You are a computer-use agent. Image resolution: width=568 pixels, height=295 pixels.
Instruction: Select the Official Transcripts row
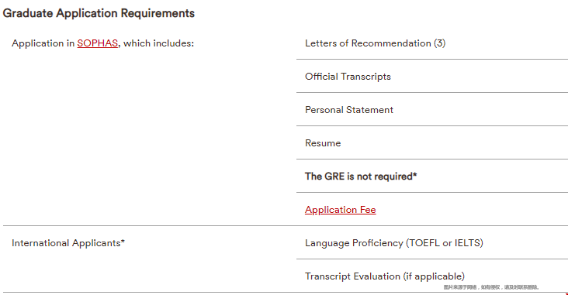(432, 77)
